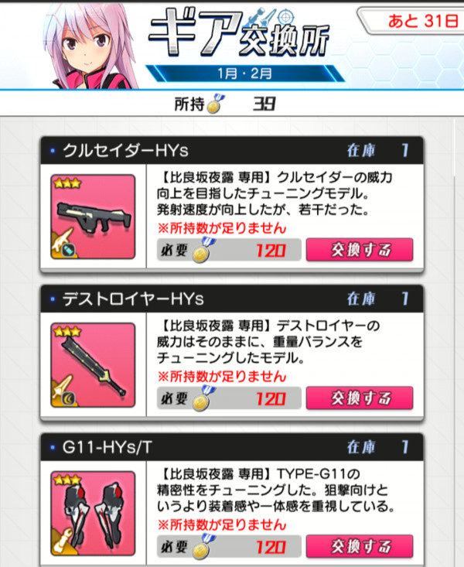Click the 1月・2月 period banner
This screenshot has height=567, width=464.
(245, 73)
